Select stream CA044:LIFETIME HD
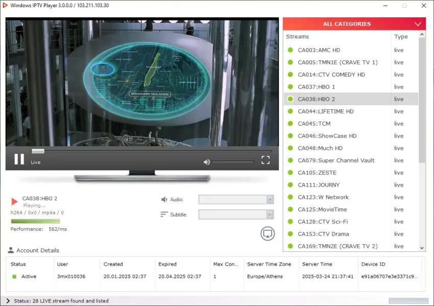The width and height of the screenshot is (434, 306). 351,111
